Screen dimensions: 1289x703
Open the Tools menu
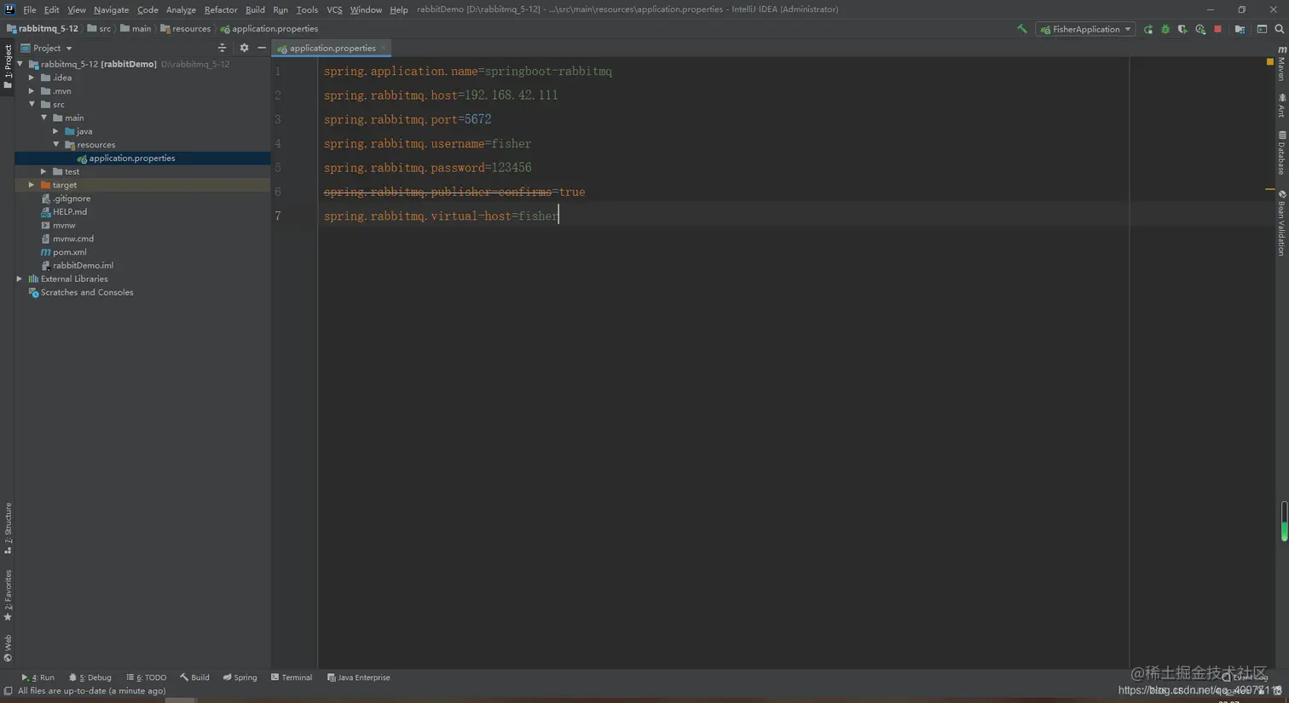click(307, 9)
